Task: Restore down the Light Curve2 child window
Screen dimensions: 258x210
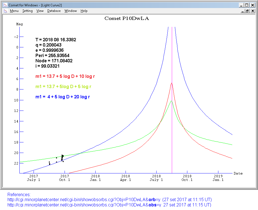Action: (x=247, y=11)
